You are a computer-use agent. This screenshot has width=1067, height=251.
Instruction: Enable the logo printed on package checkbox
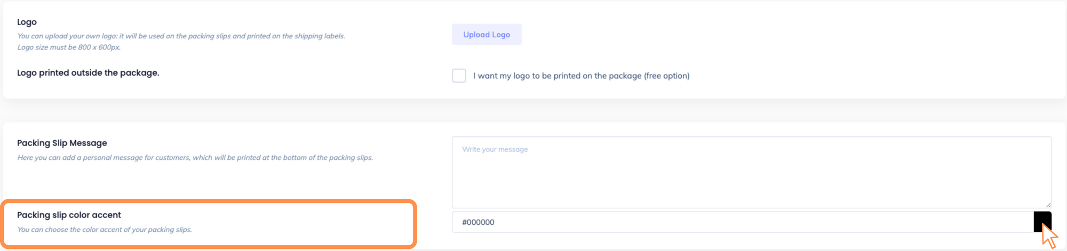[459, 76]
